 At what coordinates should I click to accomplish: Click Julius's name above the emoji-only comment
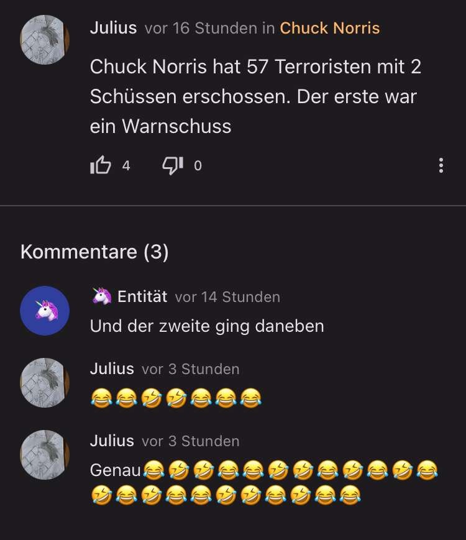tap(112, 369)
